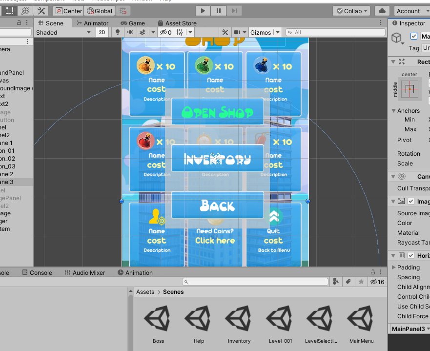This screenshot has width=430, height=351.
Task: Open the Shaded draw mode dropdown
Action: [63, 32]
